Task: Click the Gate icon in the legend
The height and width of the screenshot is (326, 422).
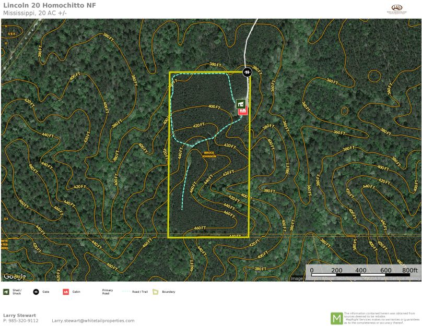Action: pos(36,292)
